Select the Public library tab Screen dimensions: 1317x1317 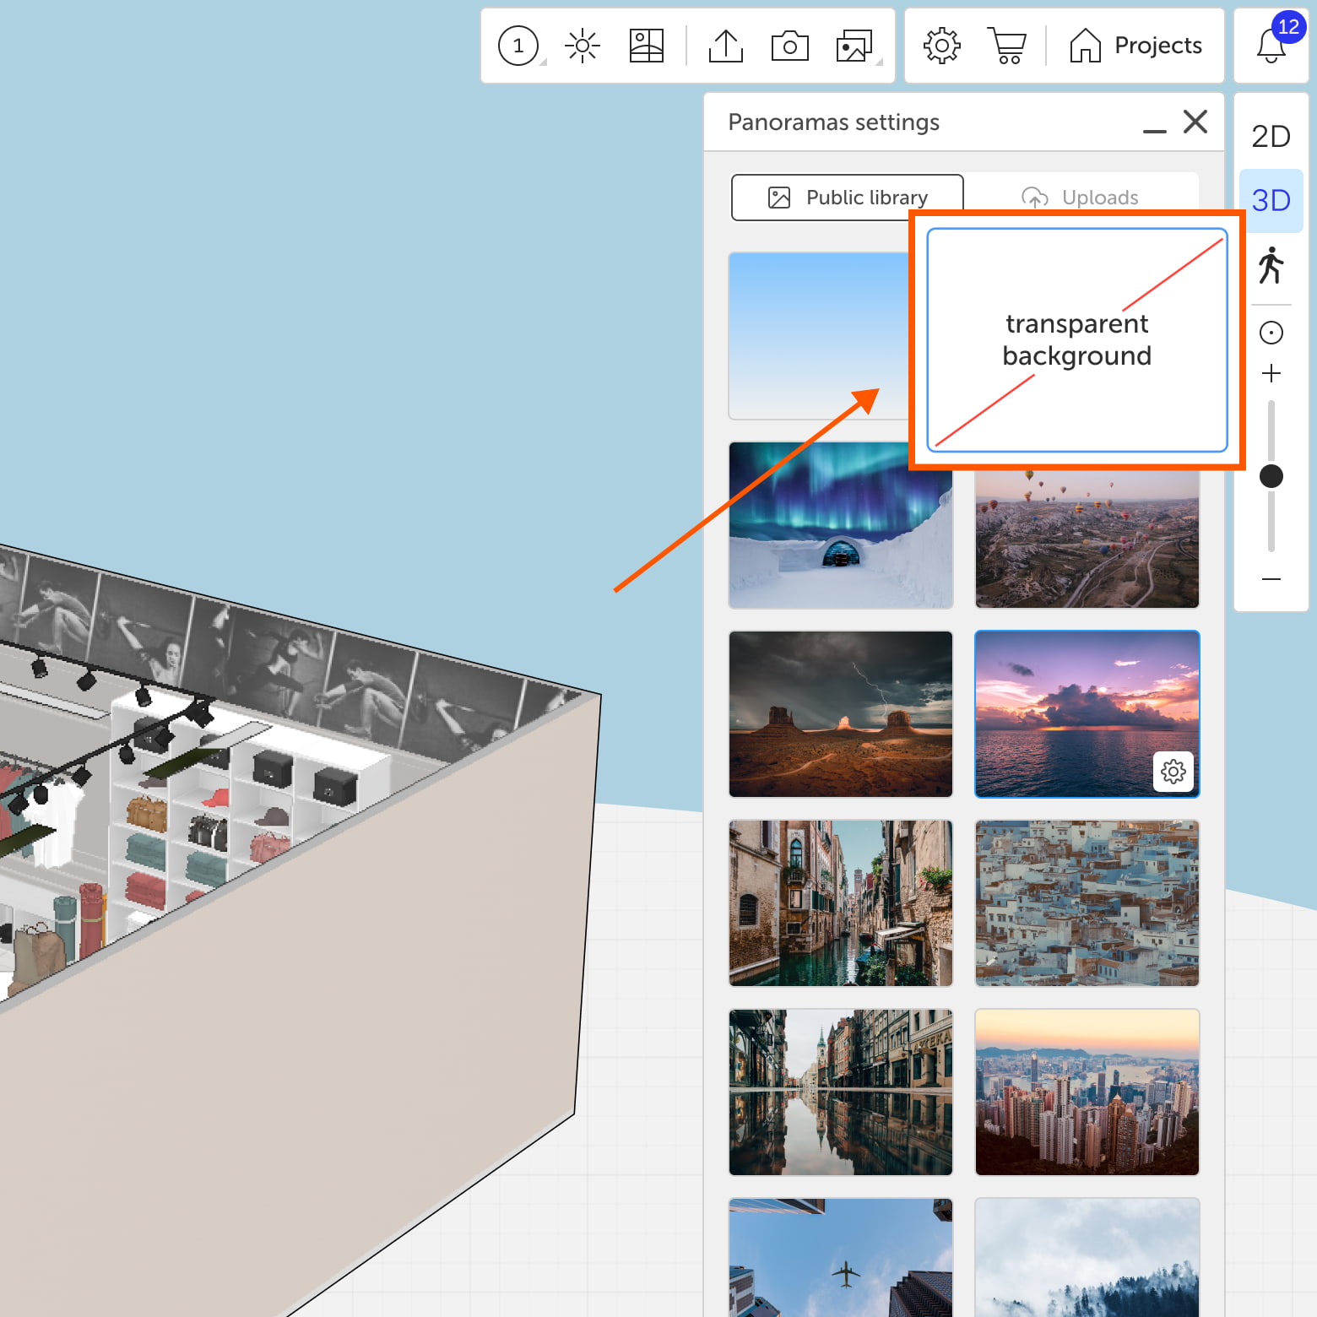tap(848, 198)
